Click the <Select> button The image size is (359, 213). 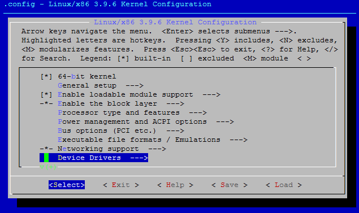pyautogui.click(x=67, y=185)
